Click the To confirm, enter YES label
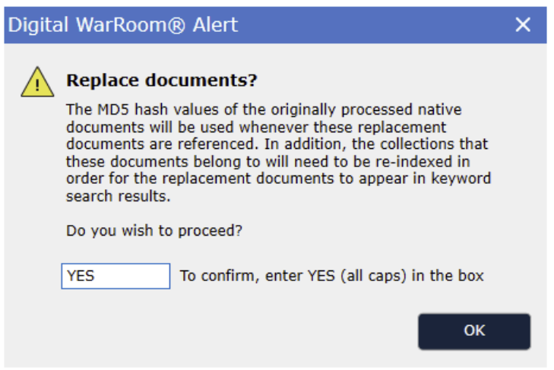554x370 pixels. click(x=332, y=276)
